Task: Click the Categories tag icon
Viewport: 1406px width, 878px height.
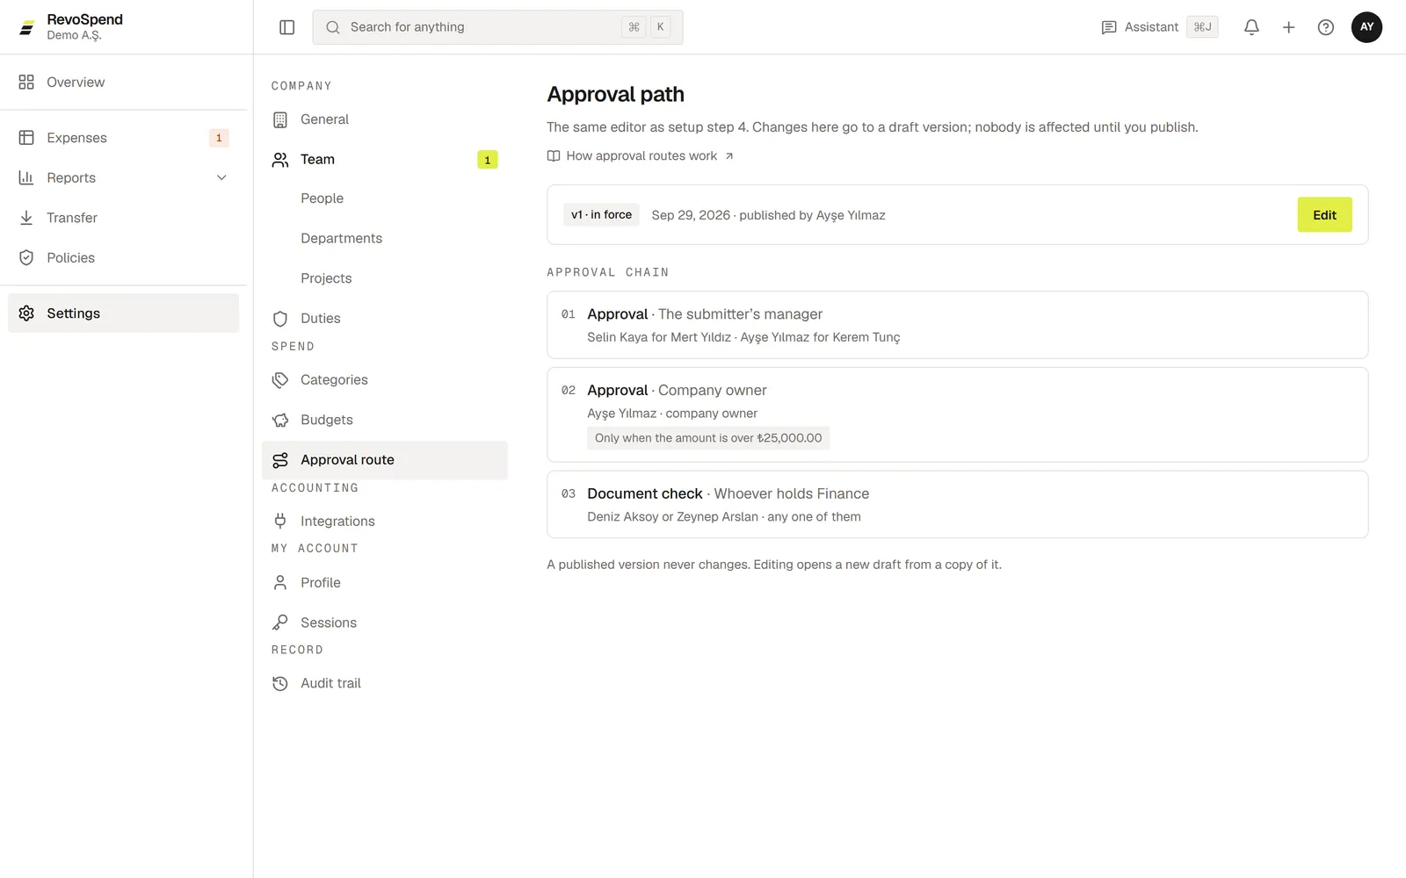Action: click(x=280, y=380)
